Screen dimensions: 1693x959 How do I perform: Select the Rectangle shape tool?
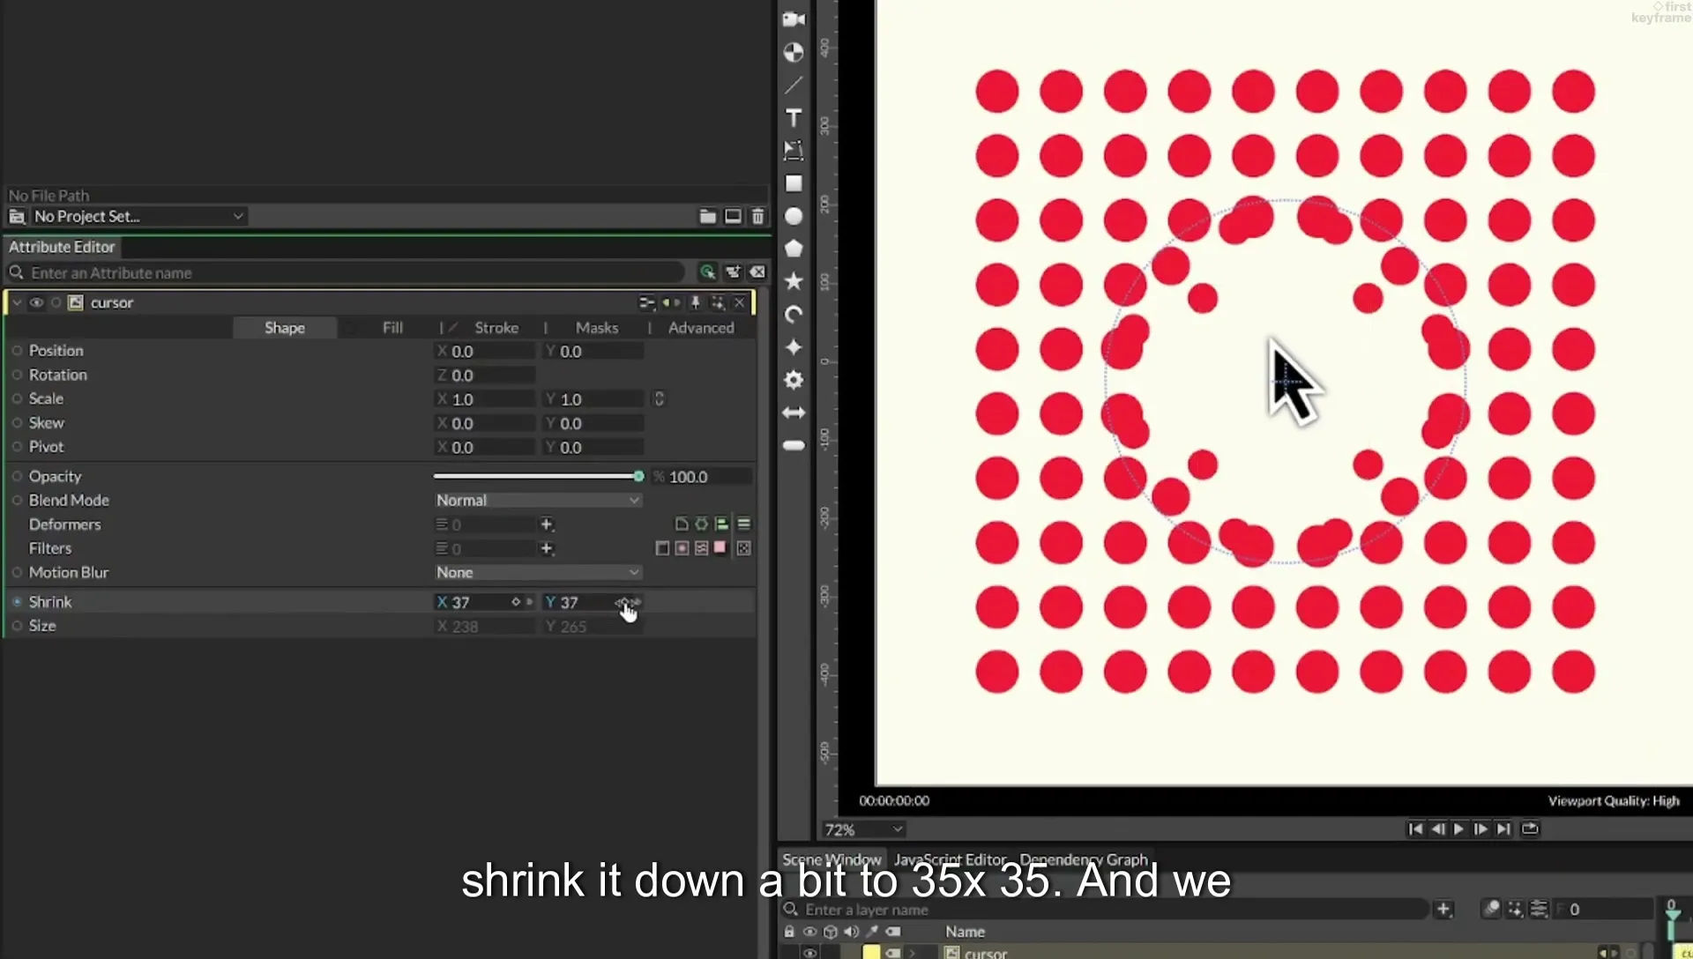(794, 183)
